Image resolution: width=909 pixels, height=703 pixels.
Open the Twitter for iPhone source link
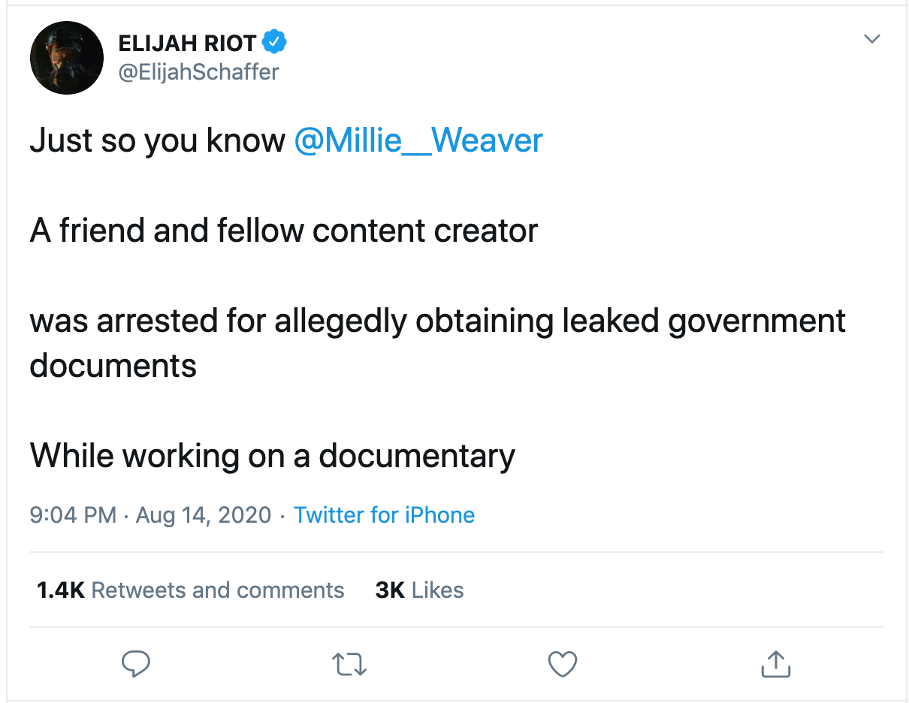[384, 515]
